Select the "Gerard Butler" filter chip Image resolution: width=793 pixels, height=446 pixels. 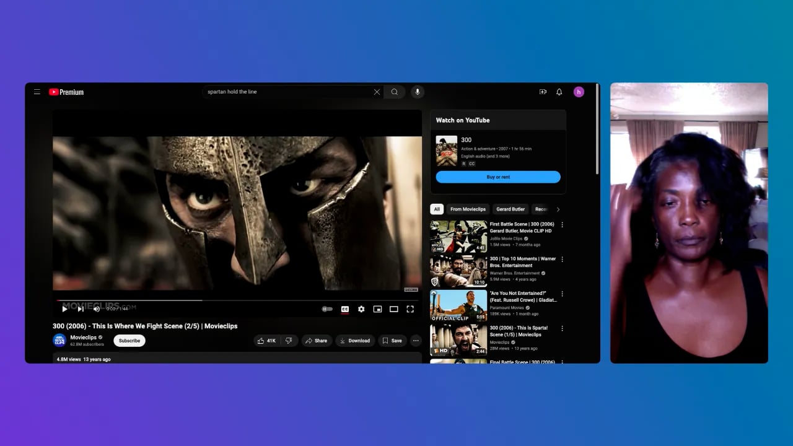point(510,209)
